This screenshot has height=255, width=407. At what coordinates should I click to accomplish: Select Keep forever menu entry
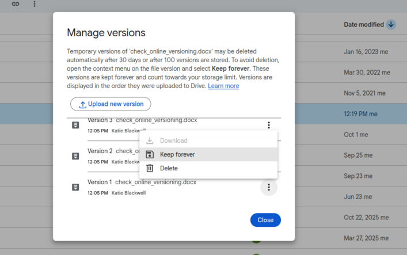click(x=208, y=154)
